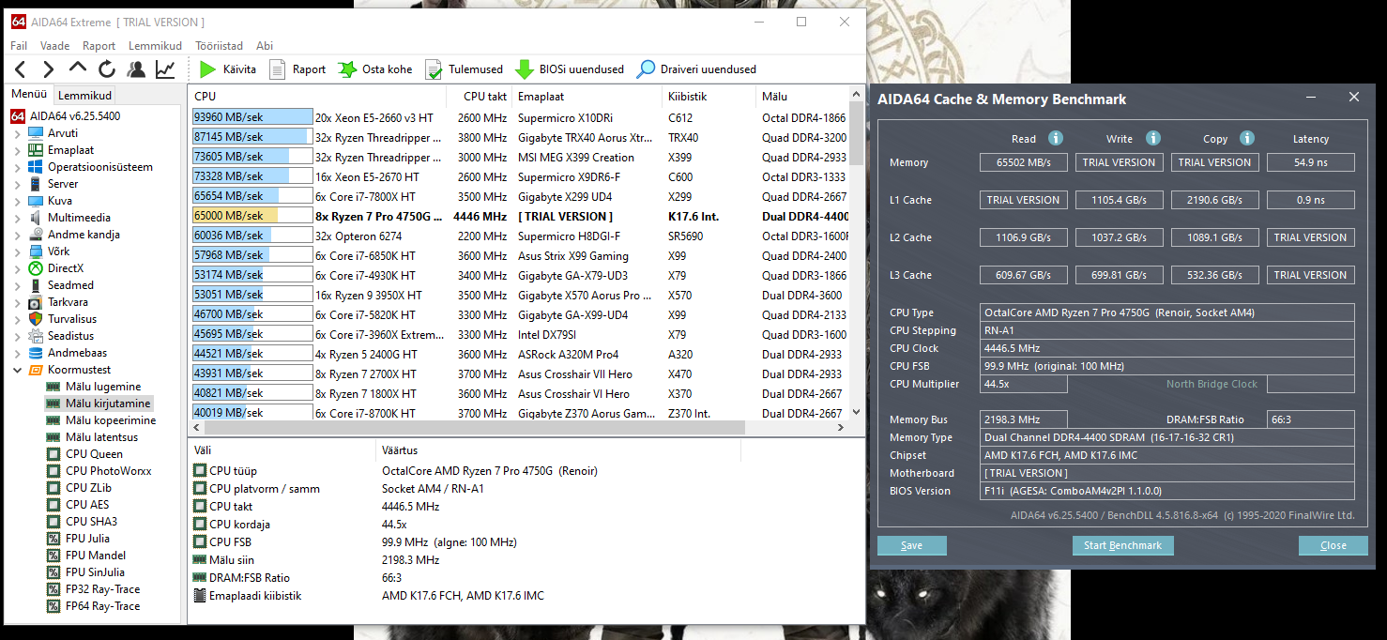
Task: Click the Võrk network tree item
Action: click(x=58, y=251)
